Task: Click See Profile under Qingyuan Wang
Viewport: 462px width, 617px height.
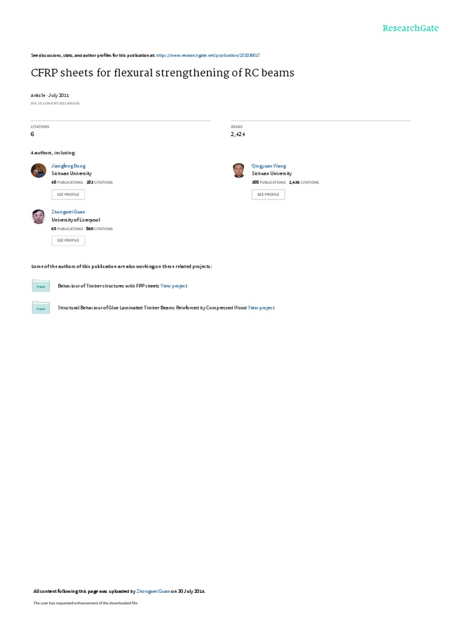Action: coord(268,195)
